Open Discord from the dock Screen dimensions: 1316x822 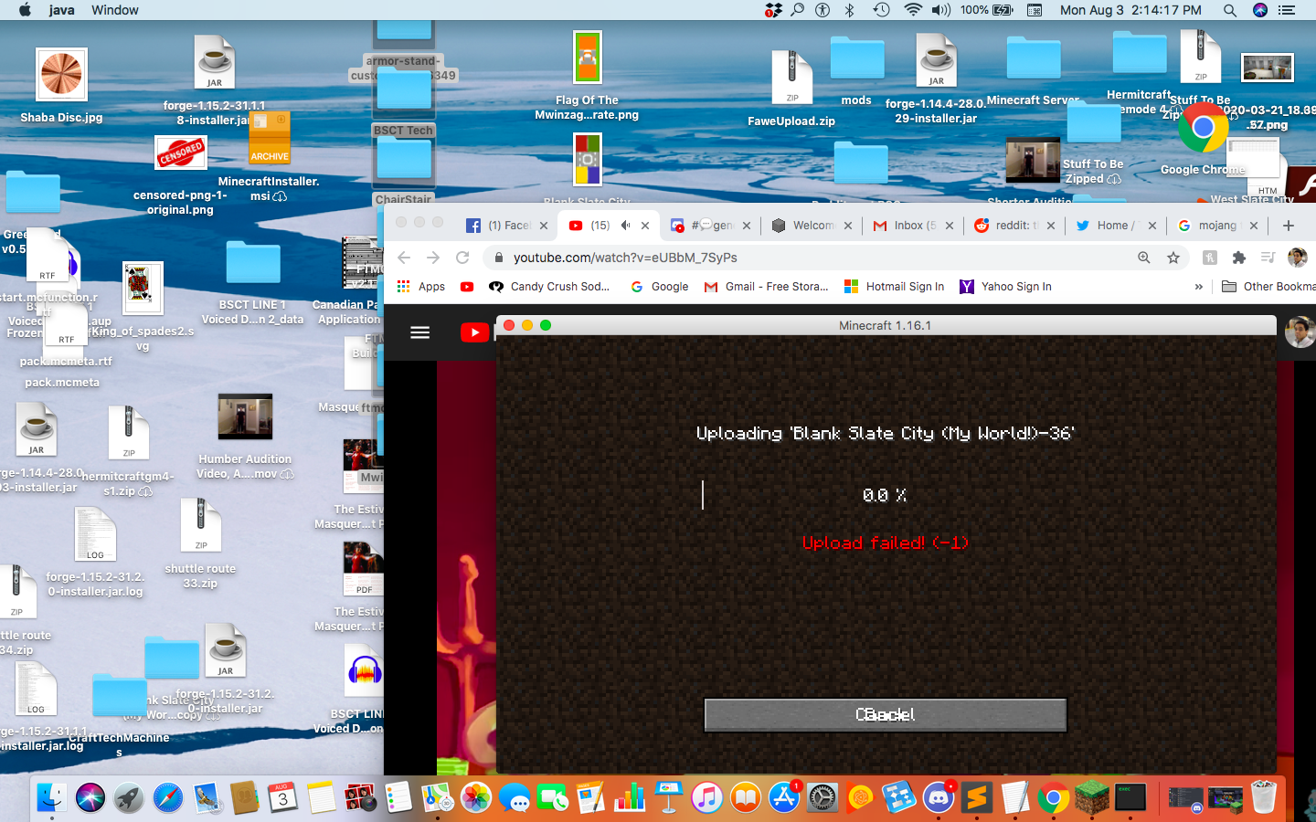939,797
